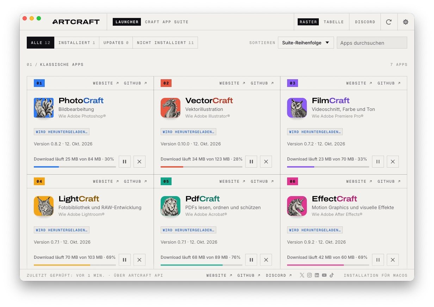This screenshot has height=307, width=434.
Task: Click the EffectCraft download progress bar
Action: pyautogui.click(x=328, y=265)
